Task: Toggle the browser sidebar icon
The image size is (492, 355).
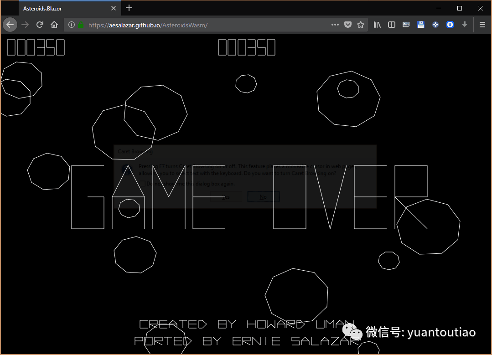Action: coord(392,25)
